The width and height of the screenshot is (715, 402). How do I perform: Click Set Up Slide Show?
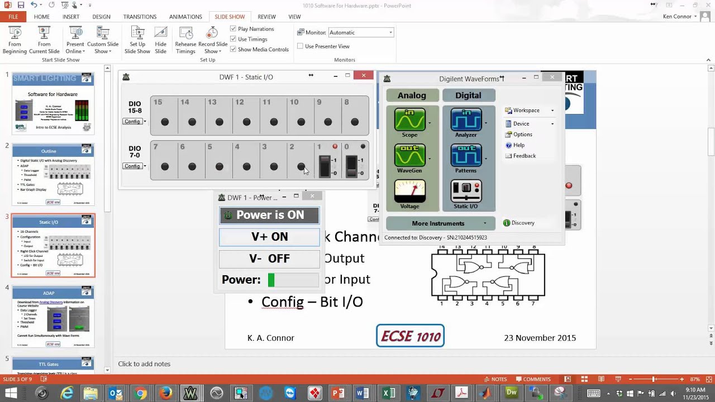click(137, 40)
